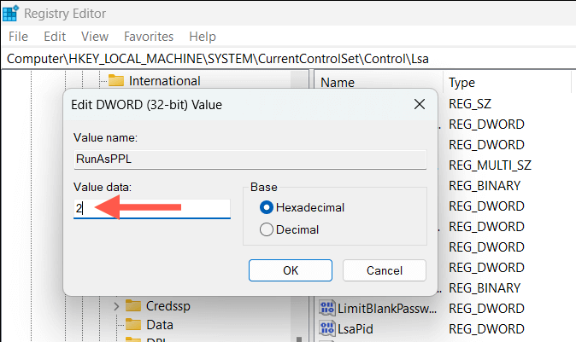Viewport: 576px width, 342px height.
Task: Open the Favorites menu
Action: pos(149,37)
